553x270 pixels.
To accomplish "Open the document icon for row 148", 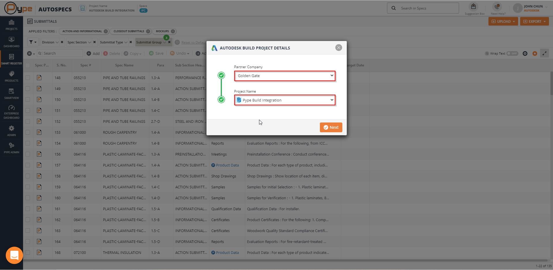I will coord(39,78).
